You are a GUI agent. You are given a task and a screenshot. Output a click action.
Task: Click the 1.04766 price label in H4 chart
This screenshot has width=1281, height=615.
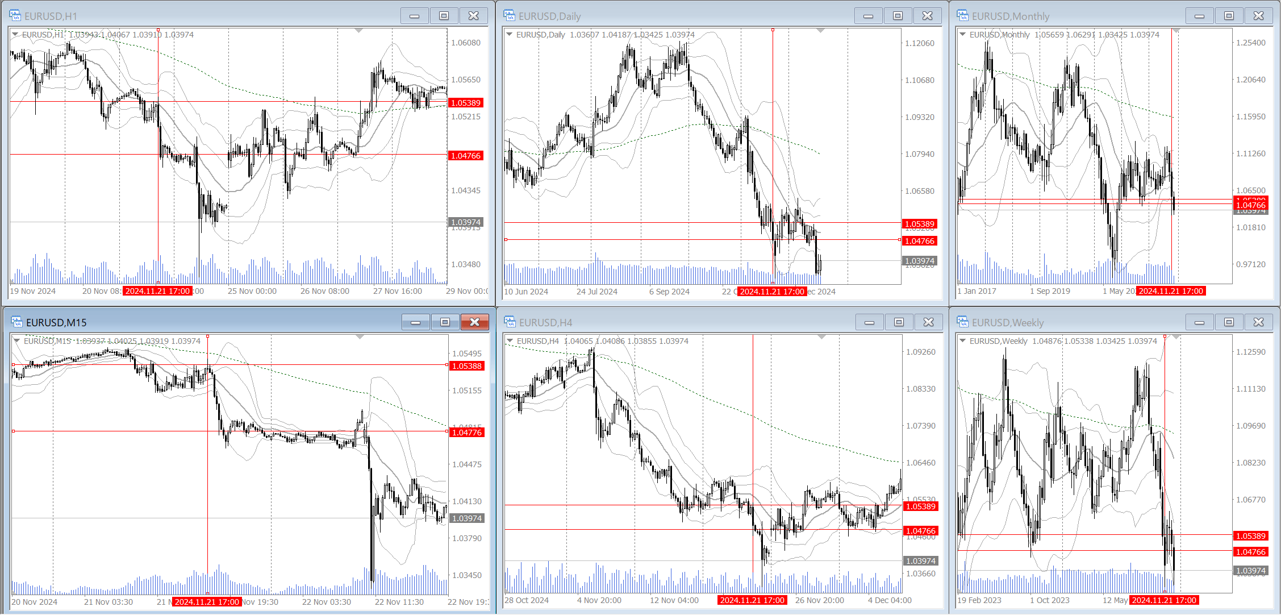920,531
